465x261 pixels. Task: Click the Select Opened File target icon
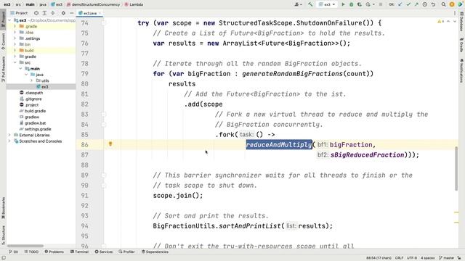36,13
